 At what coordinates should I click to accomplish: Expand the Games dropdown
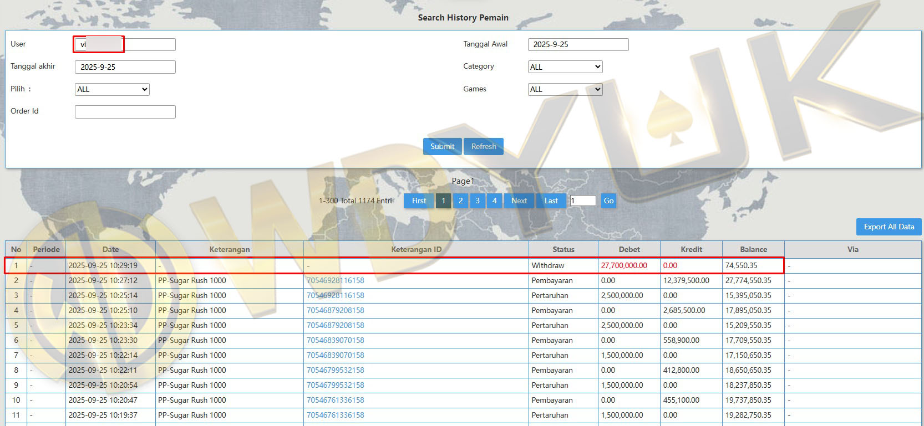click(565, 89)
